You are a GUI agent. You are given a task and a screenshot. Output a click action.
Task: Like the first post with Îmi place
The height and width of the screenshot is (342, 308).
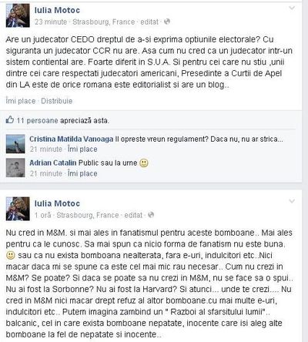21,101
